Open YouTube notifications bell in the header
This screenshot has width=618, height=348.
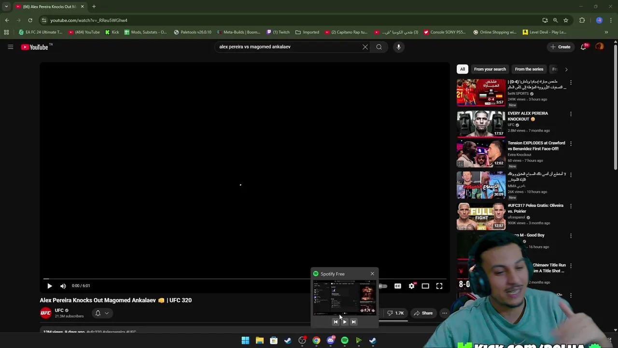584,47
